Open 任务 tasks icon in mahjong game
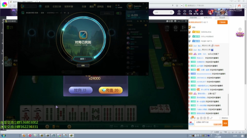 [167, 28]
